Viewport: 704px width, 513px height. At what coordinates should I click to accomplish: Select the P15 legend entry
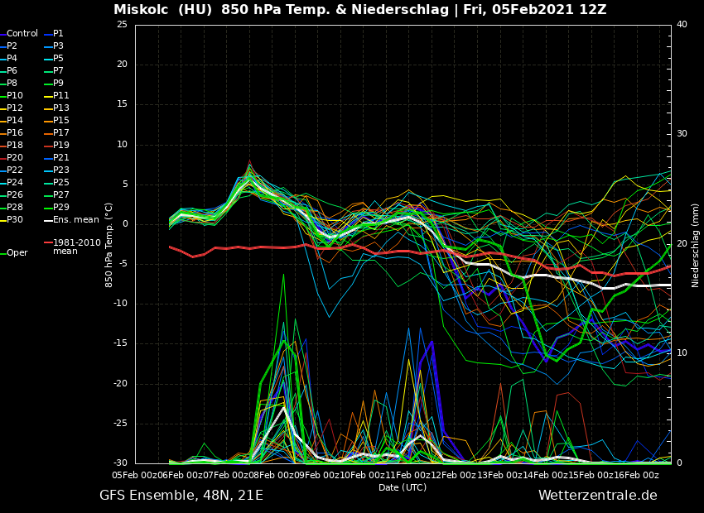[x=61, y=121]
